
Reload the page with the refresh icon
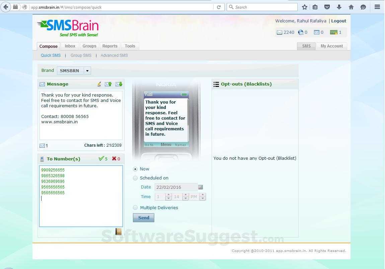[219, 7]
